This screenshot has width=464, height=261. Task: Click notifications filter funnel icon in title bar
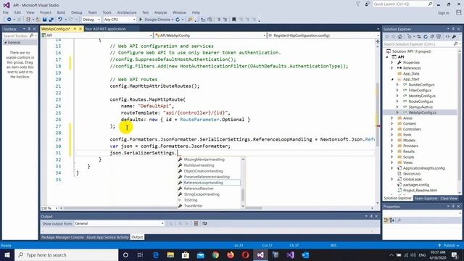(357, 4)
